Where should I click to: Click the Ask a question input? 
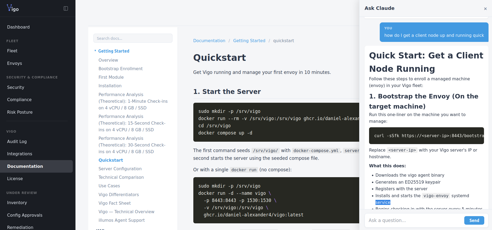pos(415,220)
